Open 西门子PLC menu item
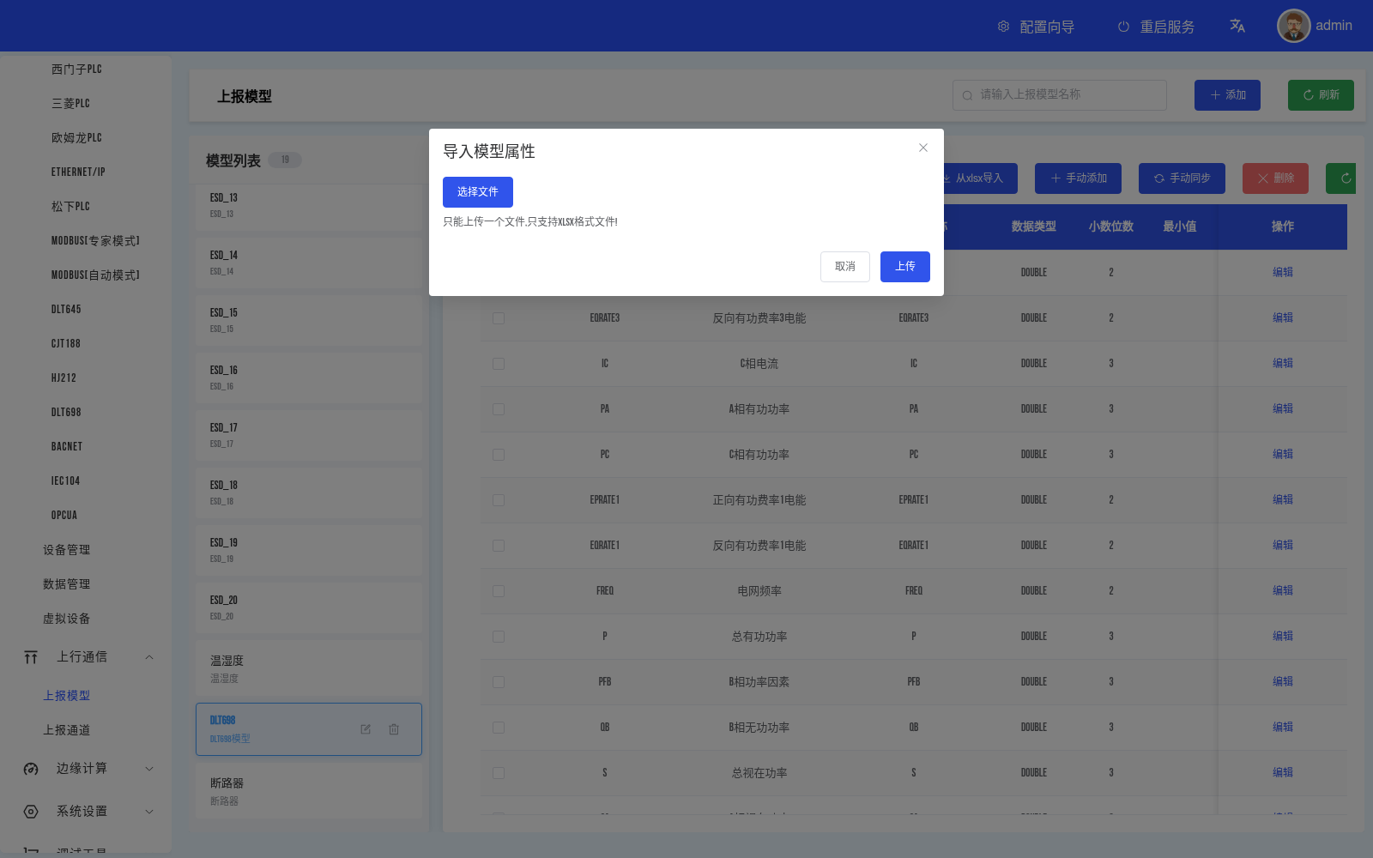1373x858 pixels. [x=76, y=69]
